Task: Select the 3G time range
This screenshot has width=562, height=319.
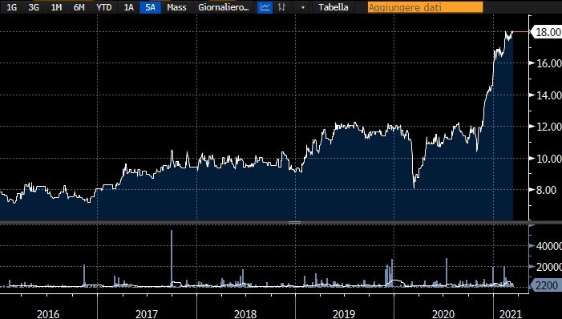Action: click(x=34, y=7)
